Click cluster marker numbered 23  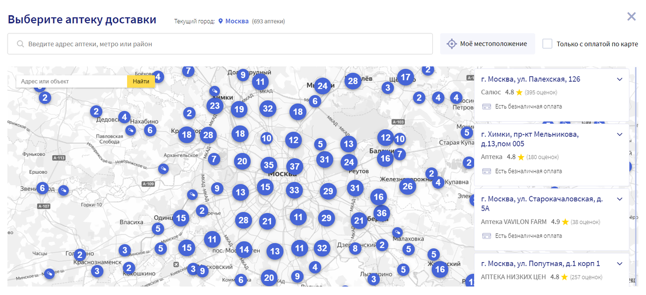coord(215,106)
